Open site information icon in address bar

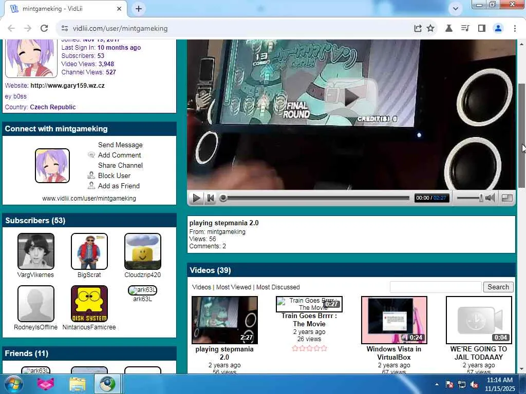pos(65,29)
